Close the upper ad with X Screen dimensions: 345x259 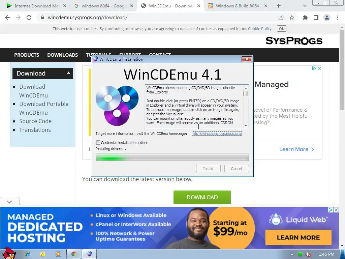pyautogui.click(x=319, y=68)
